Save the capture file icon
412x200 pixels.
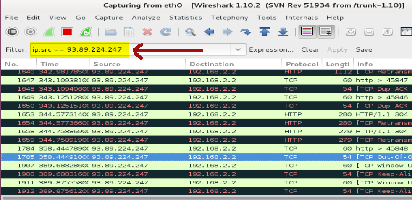(x=129, y=32)
